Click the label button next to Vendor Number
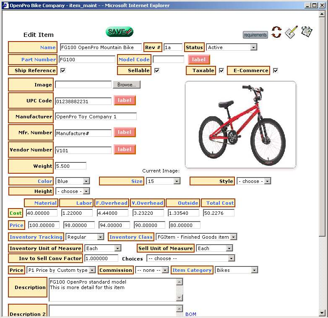Image resolution: width=328 pixels, height=318 pixels. 125,149
